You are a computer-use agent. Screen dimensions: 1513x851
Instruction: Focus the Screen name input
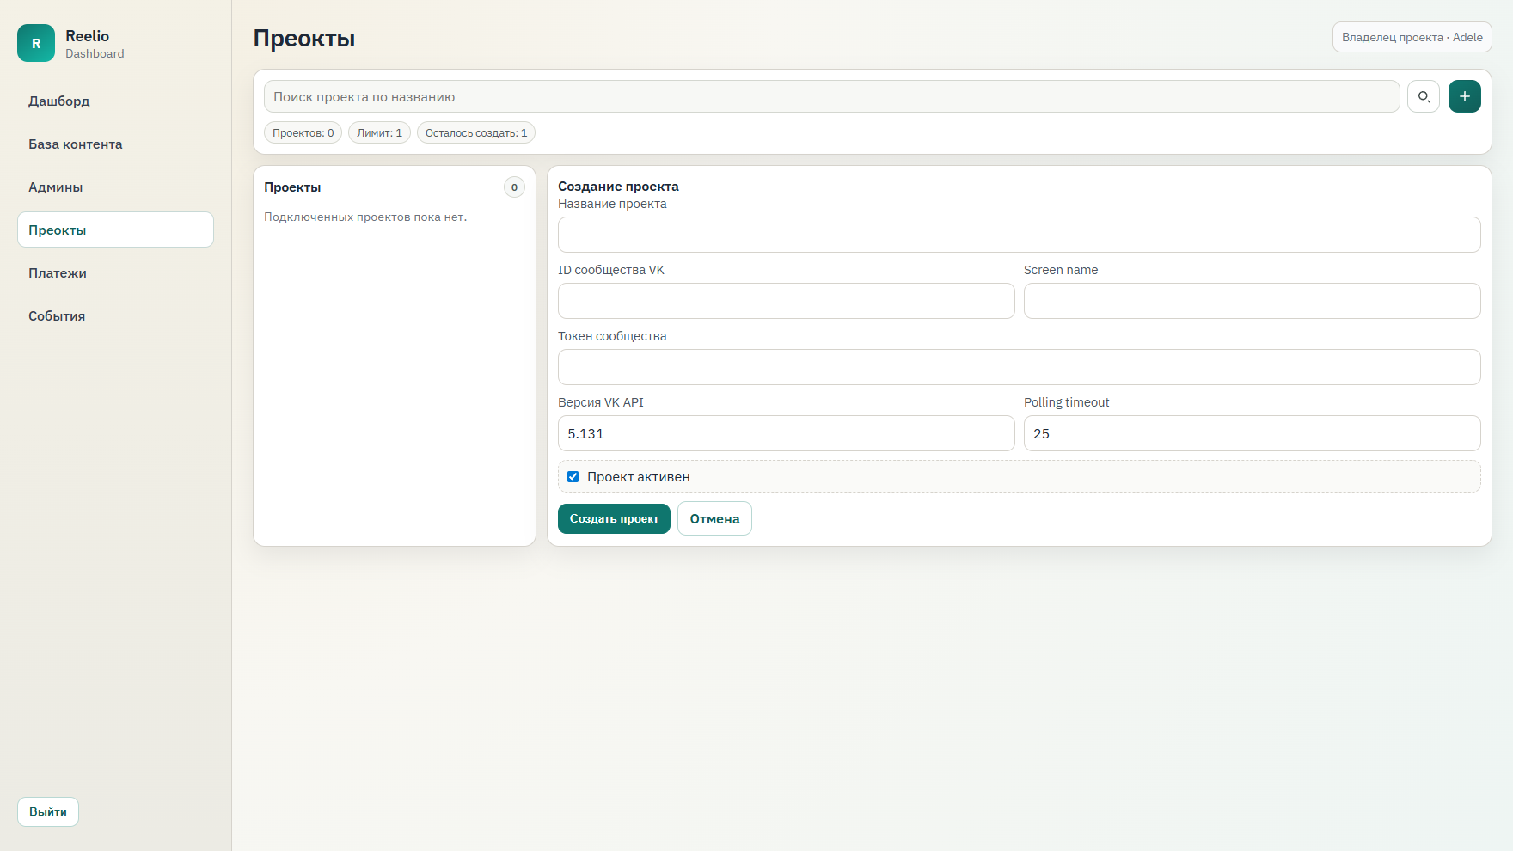point(1252,301)
